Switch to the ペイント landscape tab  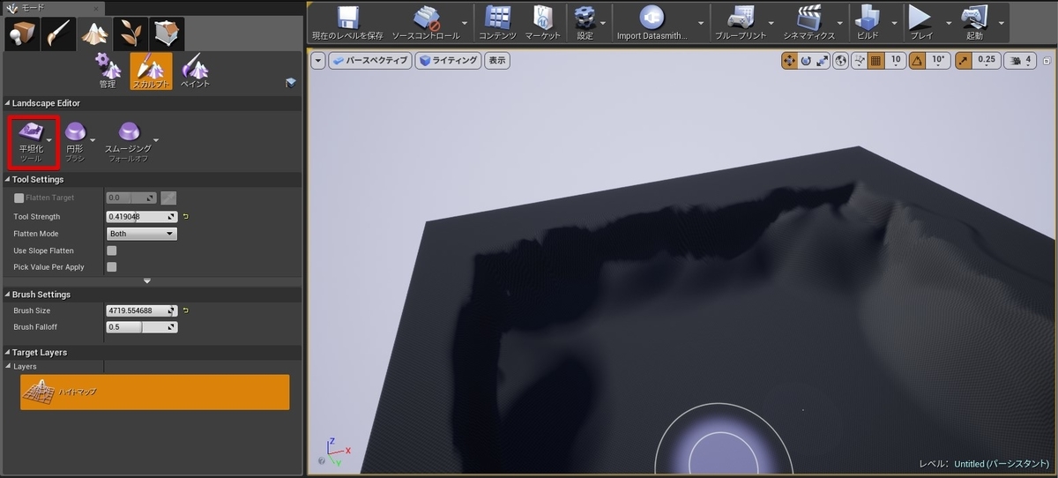point(195,71)
